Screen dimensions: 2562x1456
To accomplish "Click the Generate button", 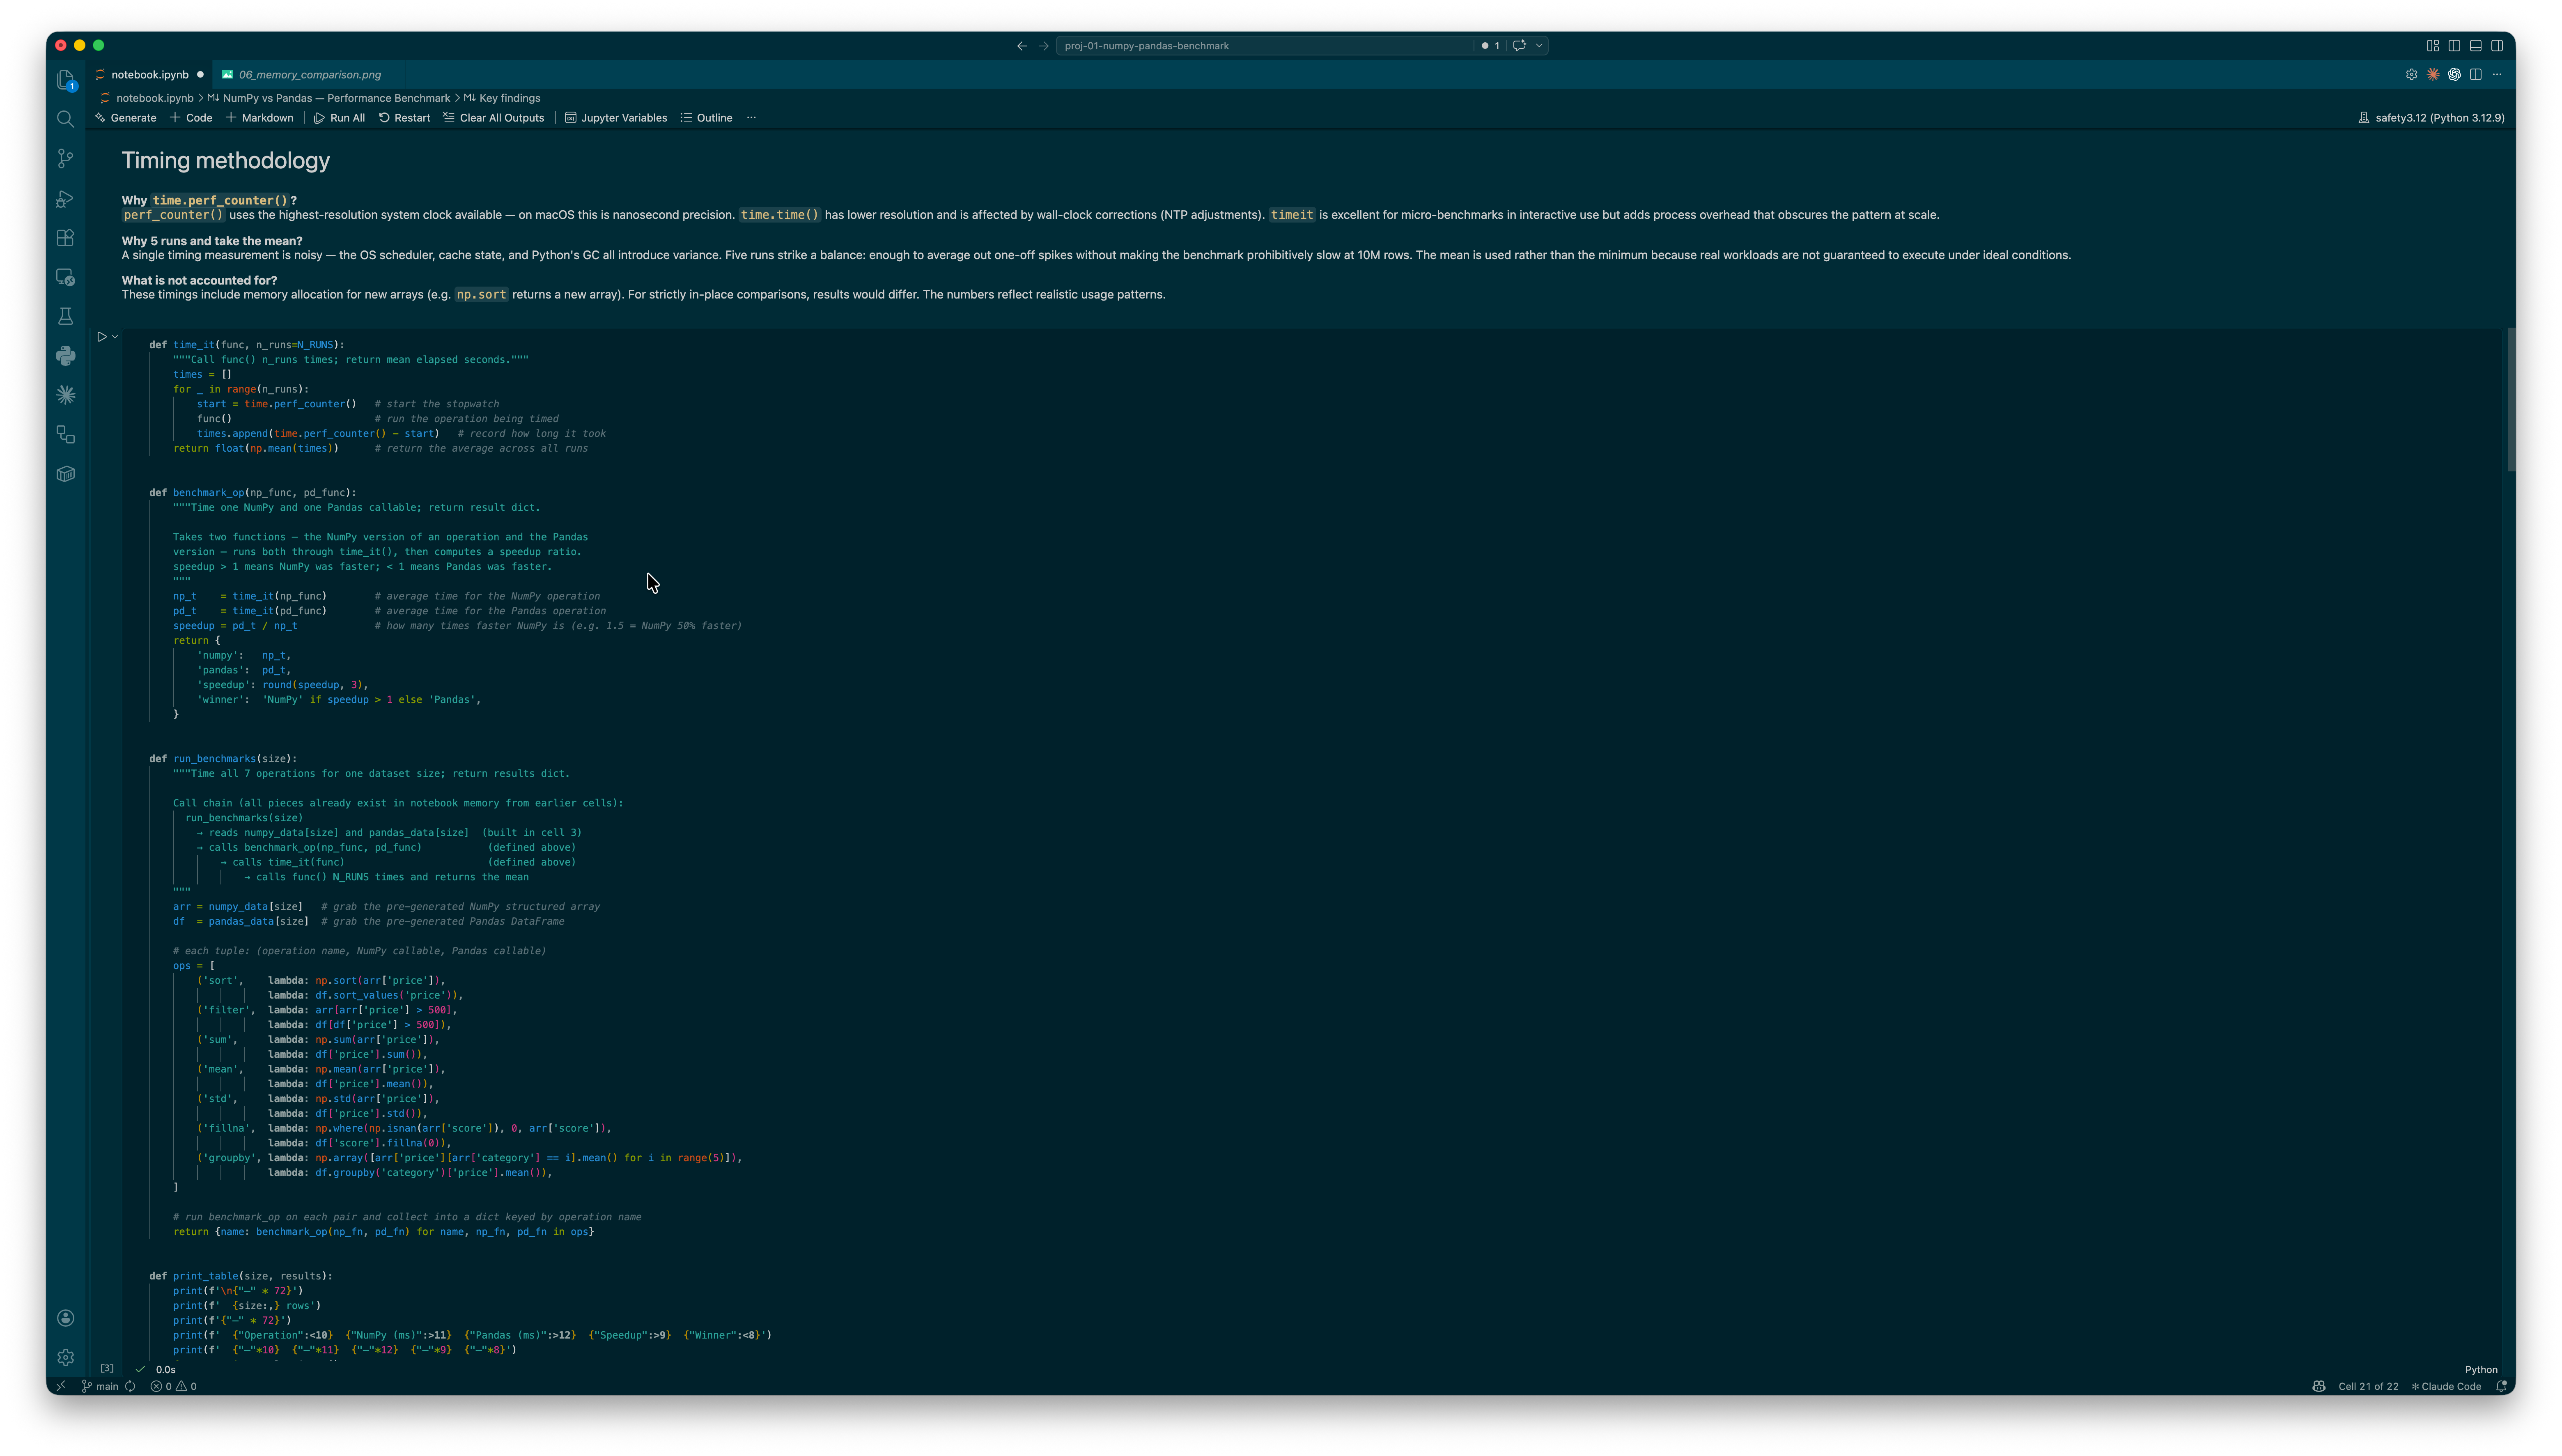I will [126, 118].
